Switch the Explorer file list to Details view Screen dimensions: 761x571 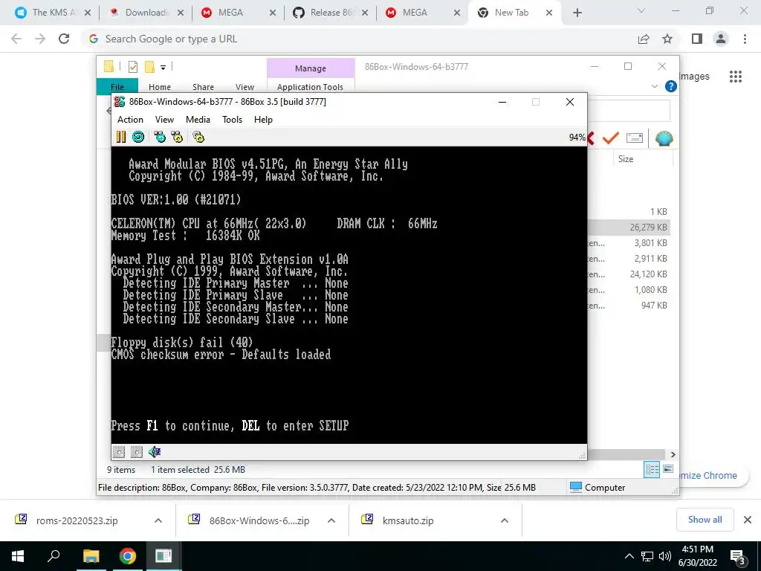(652, 469)
